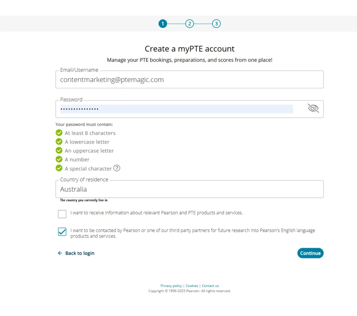Toggle password visibility for the Password field
This screenshot has height=316, width=357.
313,108
